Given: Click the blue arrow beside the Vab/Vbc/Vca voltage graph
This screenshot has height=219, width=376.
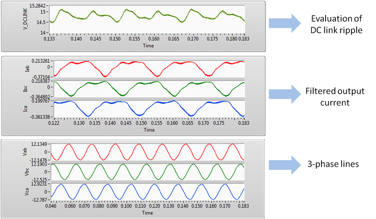Looking at the screenshot, I should click(284, 165).
